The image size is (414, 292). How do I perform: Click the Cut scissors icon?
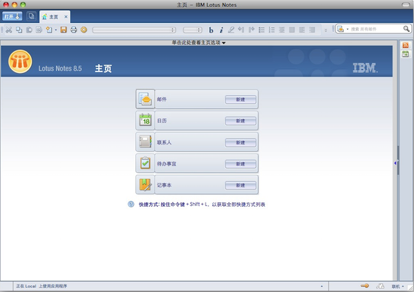tap(9, 30)
